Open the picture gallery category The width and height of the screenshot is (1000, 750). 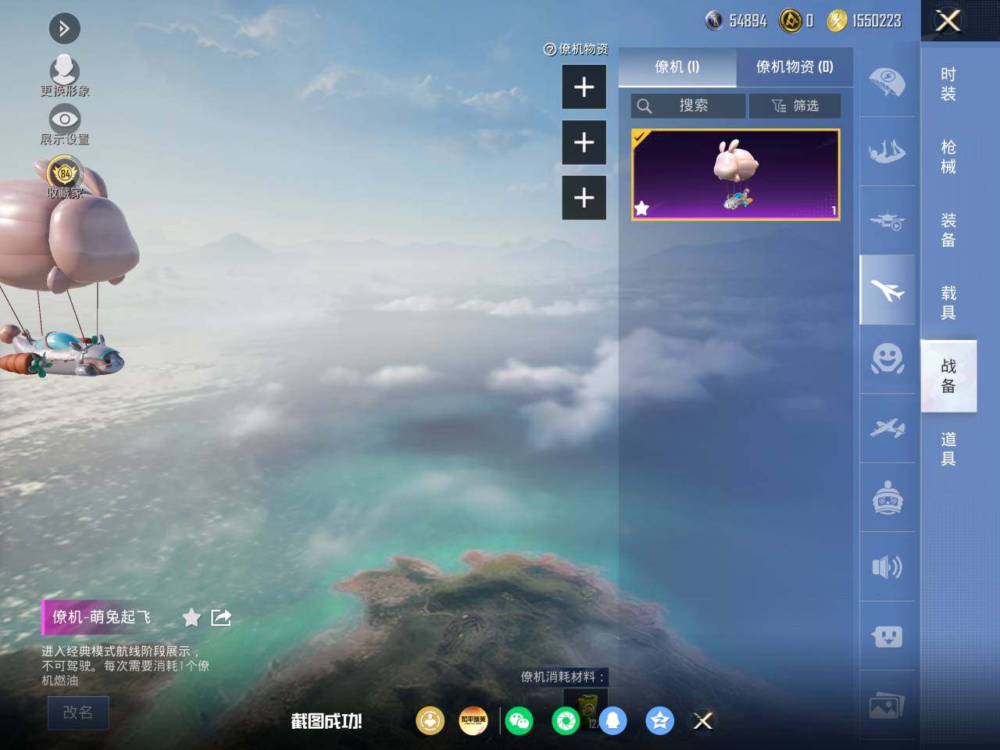887,705
